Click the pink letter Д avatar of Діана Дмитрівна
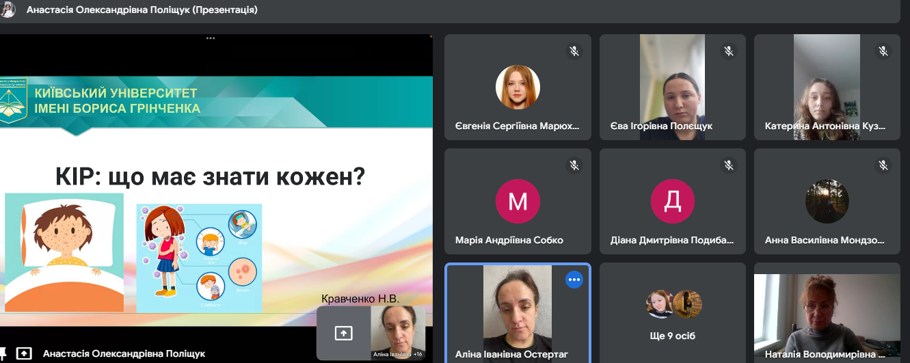The height and width of the screenshot is (363, 910). pyautogui.click(x=673, y=202)
